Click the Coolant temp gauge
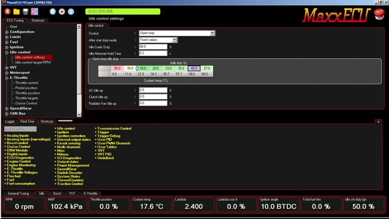389x219 pixels. (x=151, y=204)
